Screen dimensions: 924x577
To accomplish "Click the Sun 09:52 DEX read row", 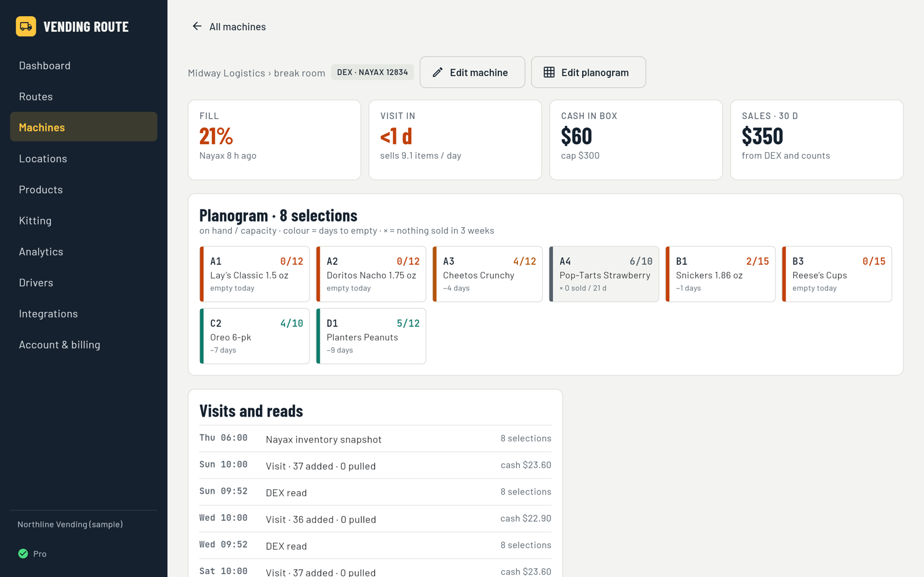I will click(x=375, y=492).
